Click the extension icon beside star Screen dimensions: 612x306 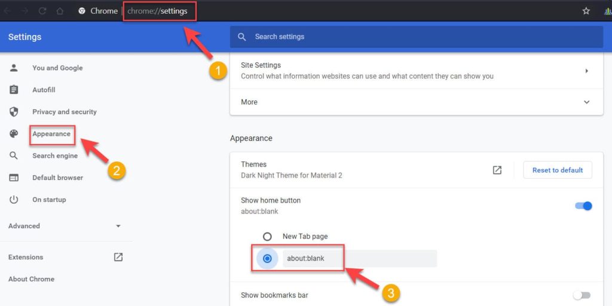coord(607,11)
